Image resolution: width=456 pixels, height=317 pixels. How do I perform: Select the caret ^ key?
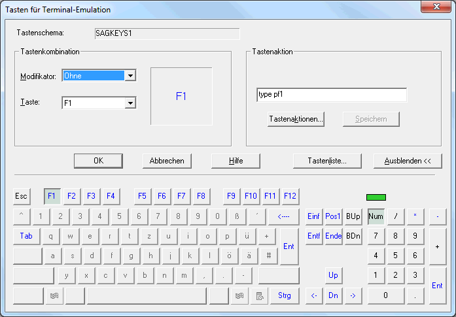[x=22, y=216]
